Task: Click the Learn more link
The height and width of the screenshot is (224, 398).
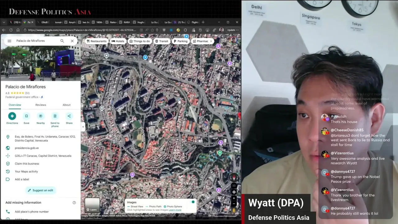Action: point(175,210)
